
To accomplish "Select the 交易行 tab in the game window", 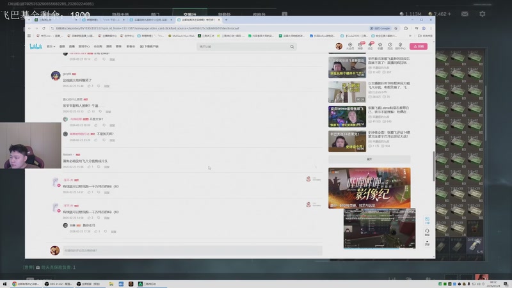I will click(x=189, y=14).
